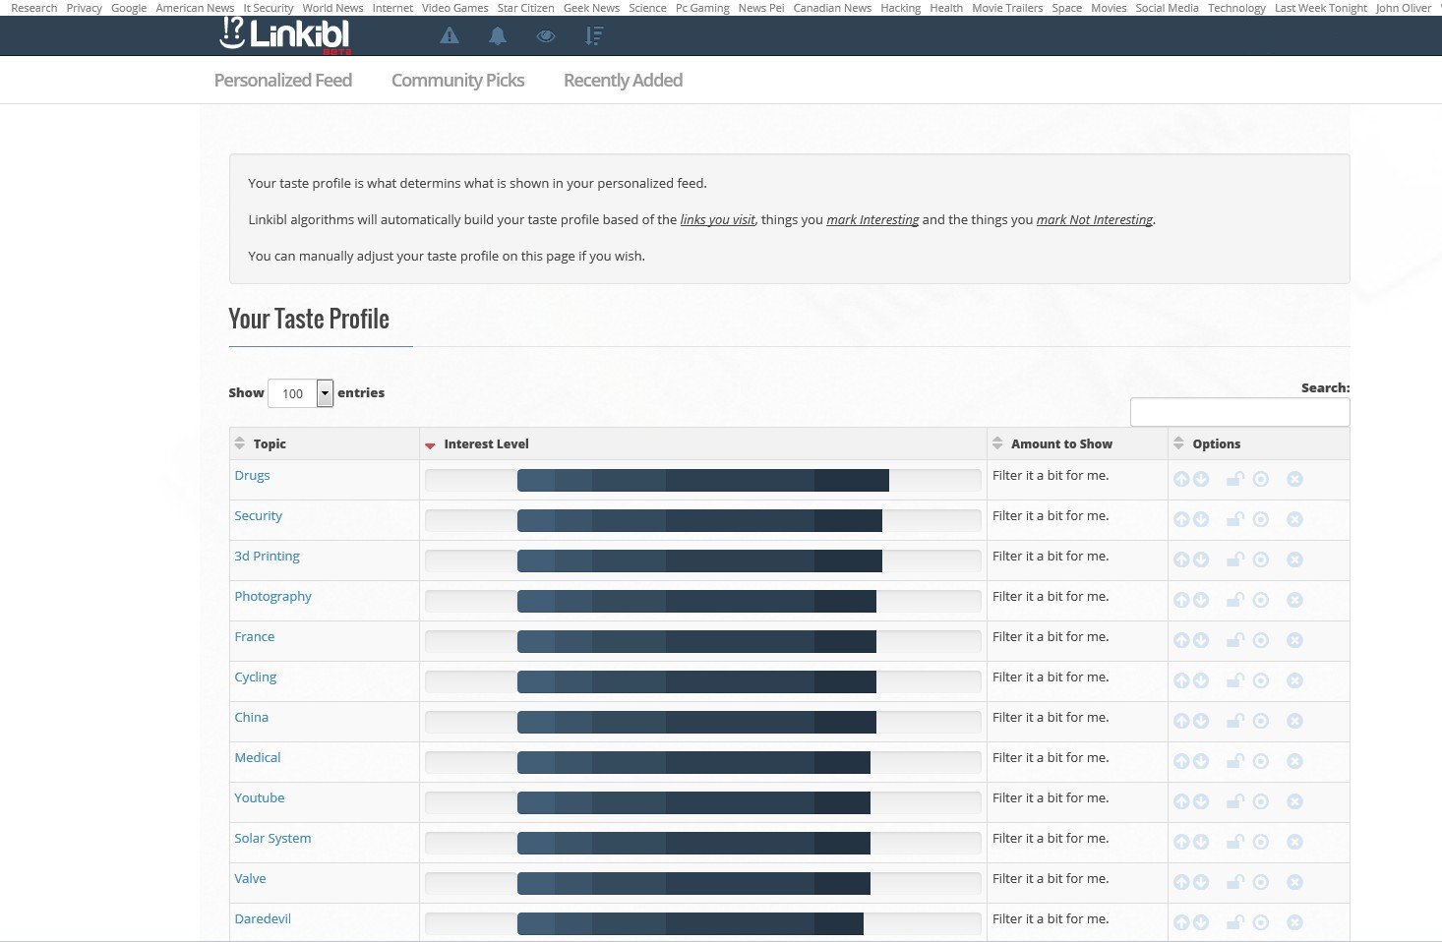Adjust the Valve interest level bar
The height and width of the screenshot is (942, 1442).
tap(703, 883)
